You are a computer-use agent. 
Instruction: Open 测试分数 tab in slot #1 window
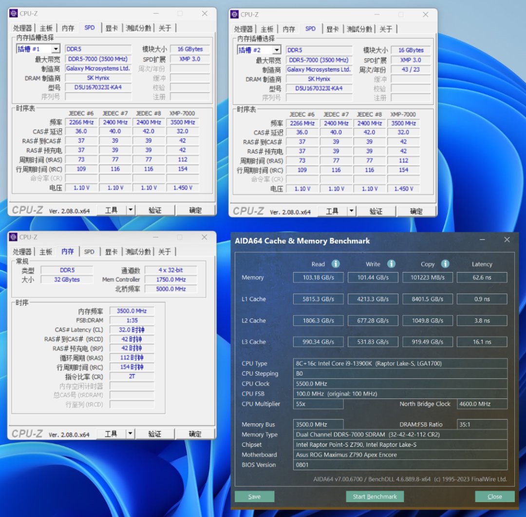pos(138,28)
